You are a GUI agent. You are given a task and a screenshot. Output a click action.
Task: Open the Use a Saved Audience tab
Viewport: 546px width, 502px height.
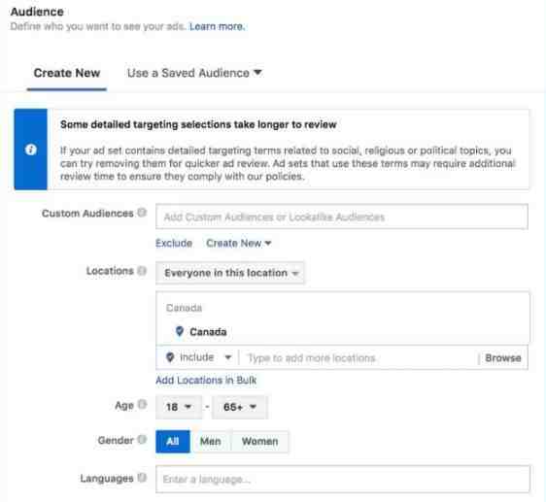click(x=194, y=73)
